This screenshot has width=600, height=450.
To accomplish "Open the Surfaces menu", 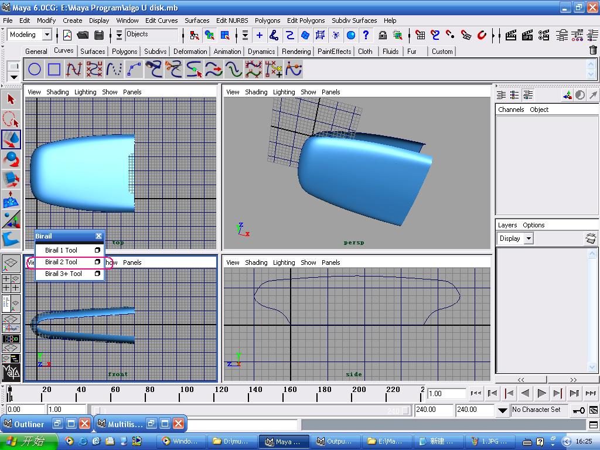I will [197, 21].
